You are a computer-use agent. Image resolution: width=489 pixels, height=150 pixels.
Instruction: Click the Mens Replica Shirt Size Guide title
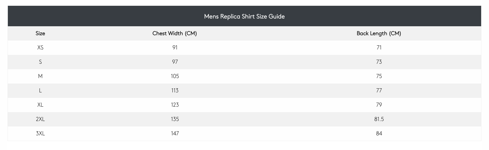244,16
